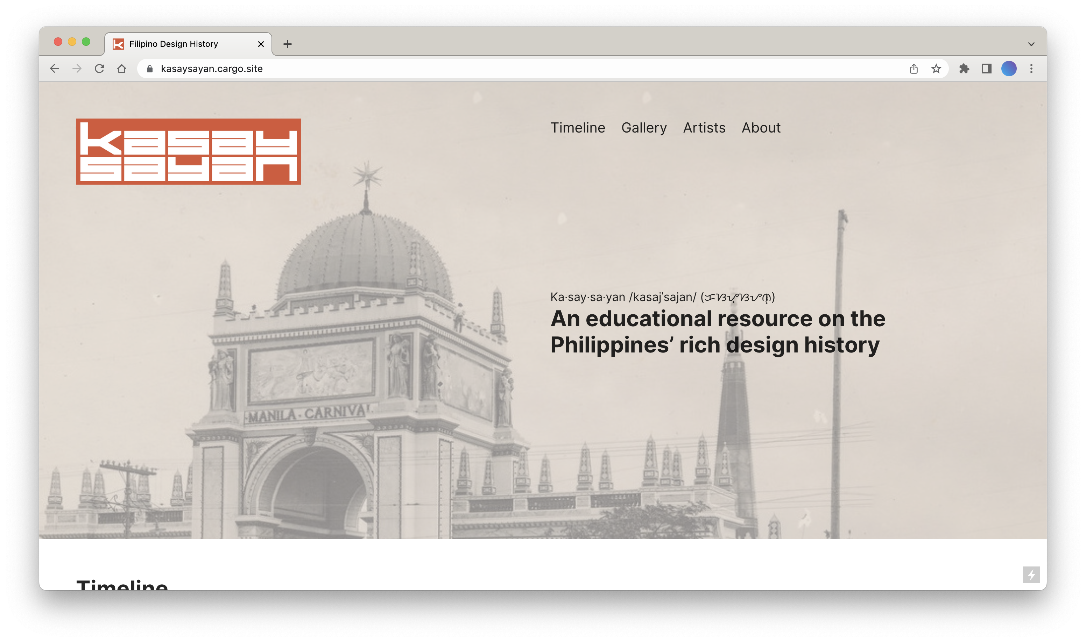Screen dimensions: 1086x642
Task: Go to the Gallery page
Action: point(644,128)
